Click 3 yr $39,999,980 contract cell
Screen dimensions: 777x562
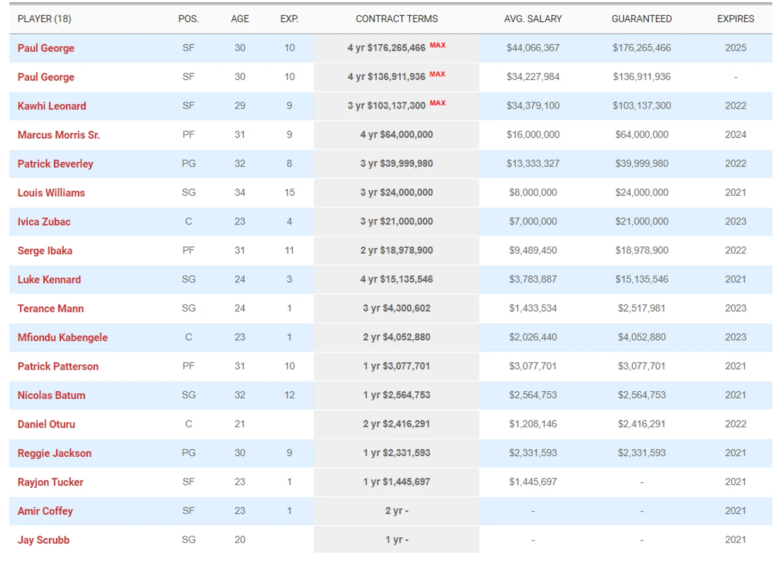[396, 164]
